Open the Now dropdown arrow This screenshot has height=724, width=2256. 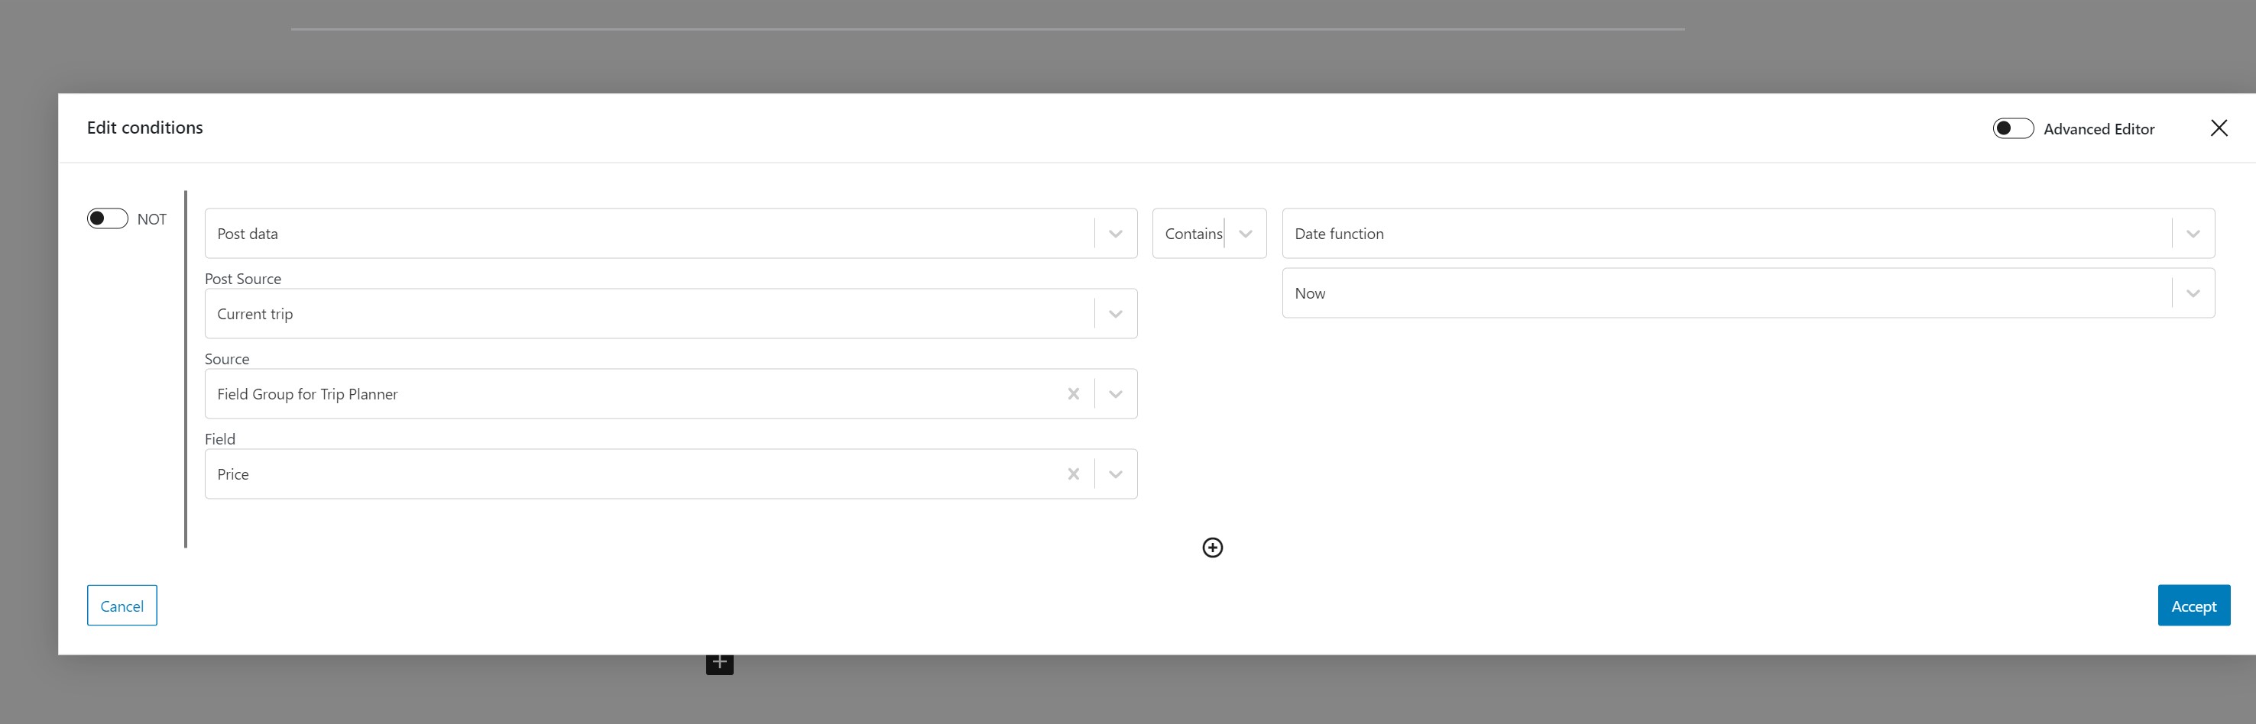[x=2192, y=293]
